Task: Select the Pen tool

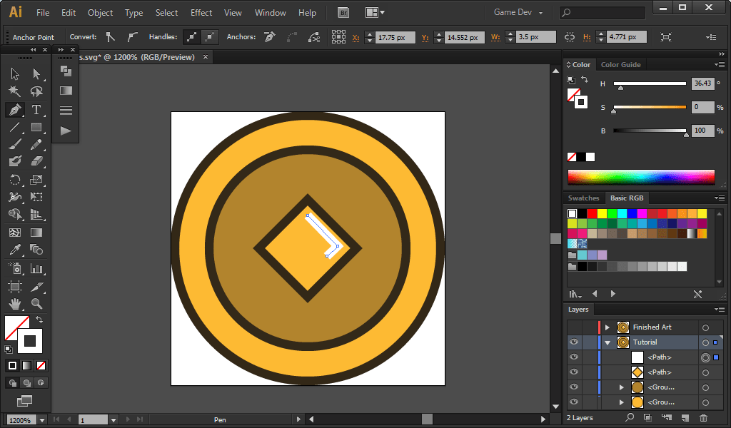Action: pos(14,110)
